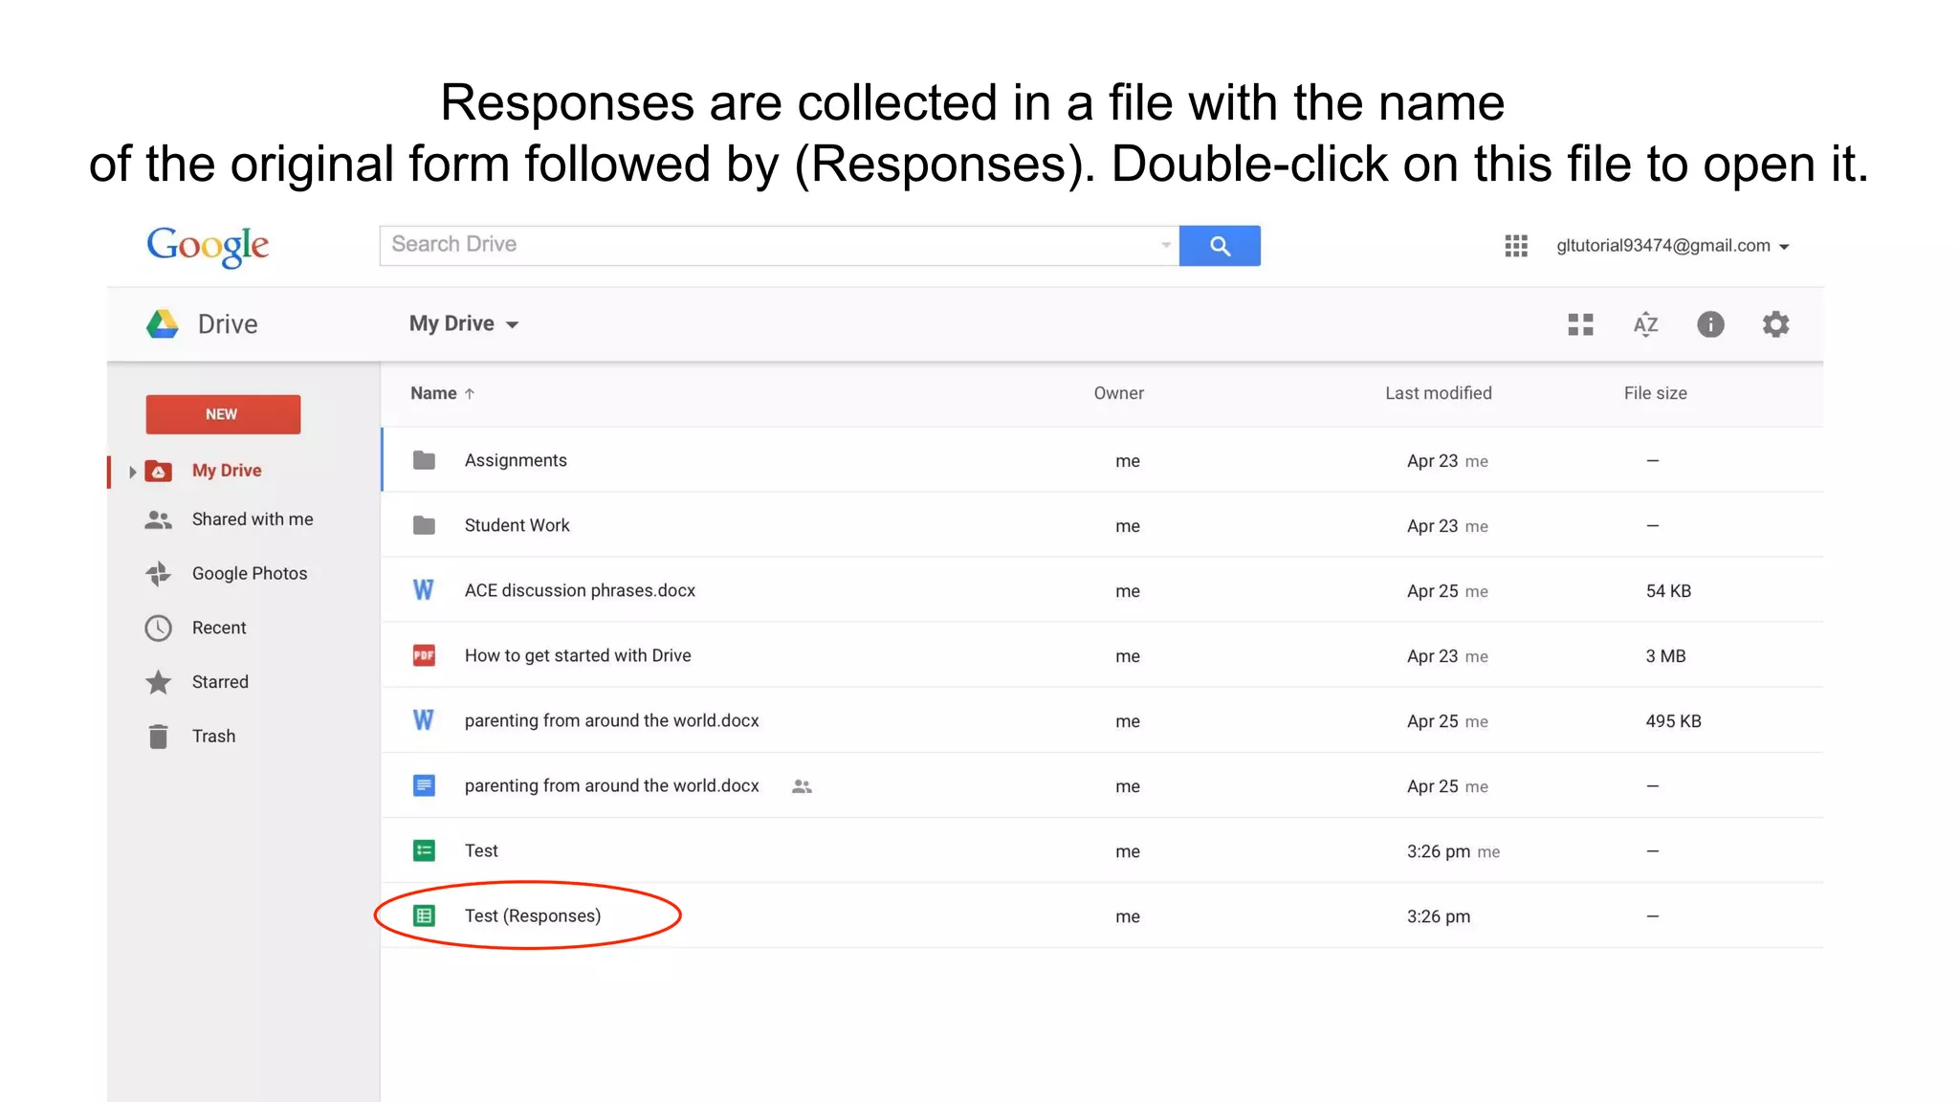Viewport: 1959px width, 1102px height.
Task: Click the Sheets icon for Test (Responses)
Action: click(424, 915)
